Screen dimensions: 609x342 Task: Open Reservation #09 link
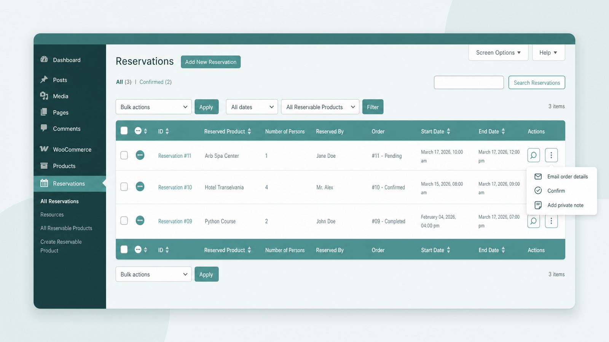[x=175, y=221]
